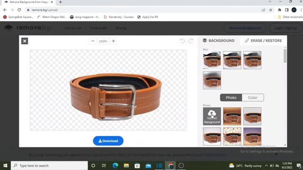Undo the last edit
303x170 pixels.
coord(182,41)
